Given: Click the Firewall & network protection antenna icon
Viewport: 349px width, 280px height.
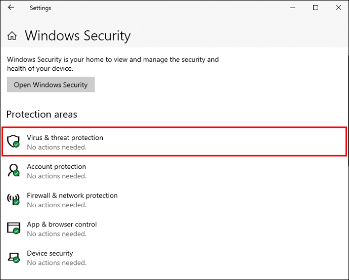Looking at the screenshot, I should [13, 199].
